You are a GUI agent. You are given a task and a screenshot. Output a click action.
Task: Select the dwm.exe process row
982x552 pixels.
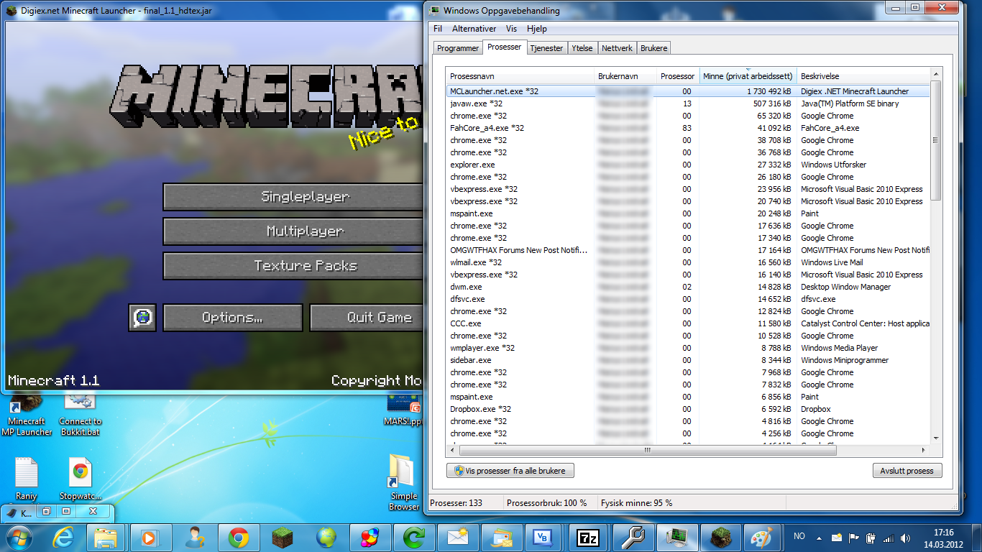pyautogui.click(x=688, y=287)
